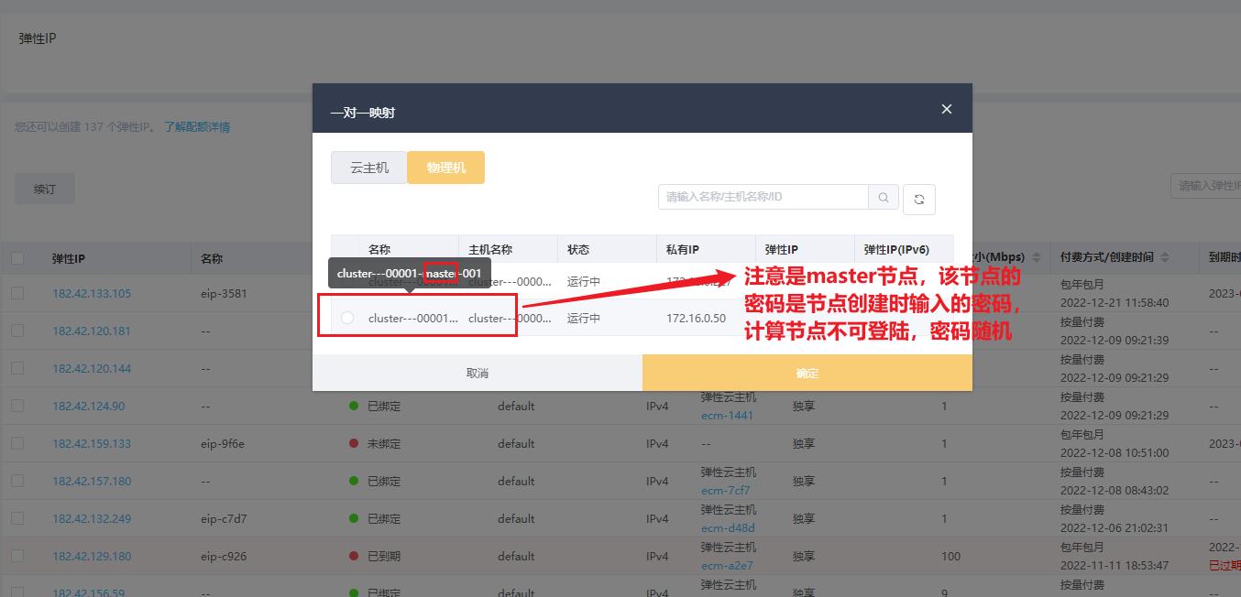Open the ecm-a2e7 instance link
The image size is (1241, 597).
[x=727, y=565]
